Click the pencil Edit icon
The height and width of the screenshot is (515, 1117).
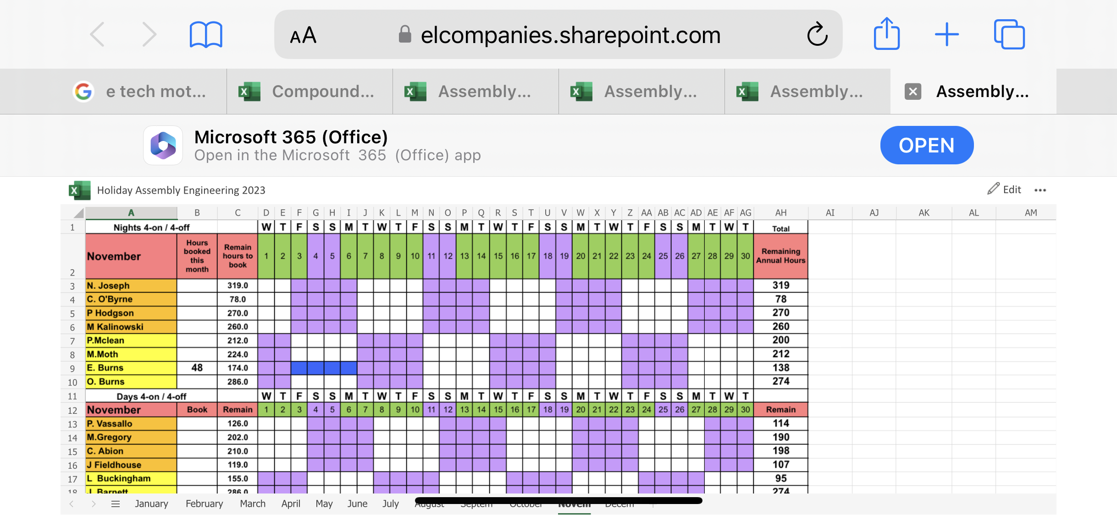point(994,189)
